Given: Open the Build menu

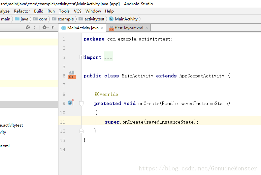Looking at the screenshot, I should pyautogui.click(x=39, y=11).
